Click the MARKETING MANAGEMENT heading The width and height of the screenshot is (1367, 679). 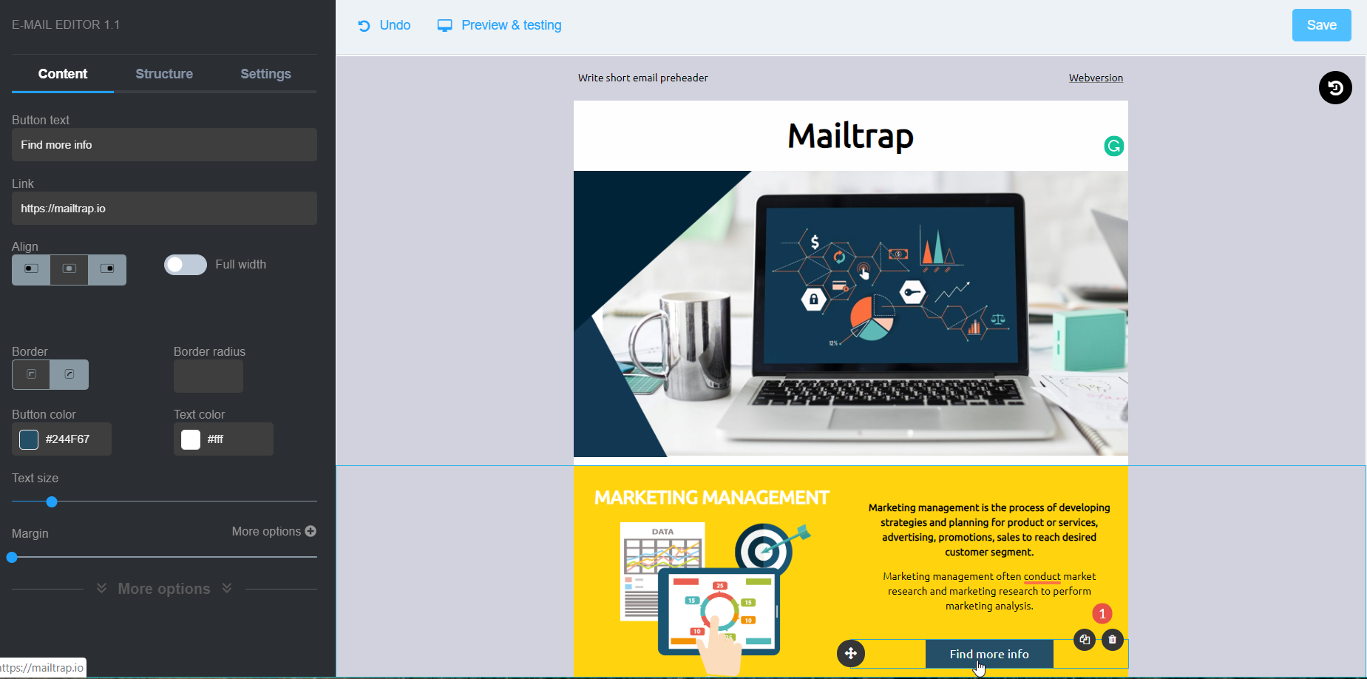pos(711,498)
